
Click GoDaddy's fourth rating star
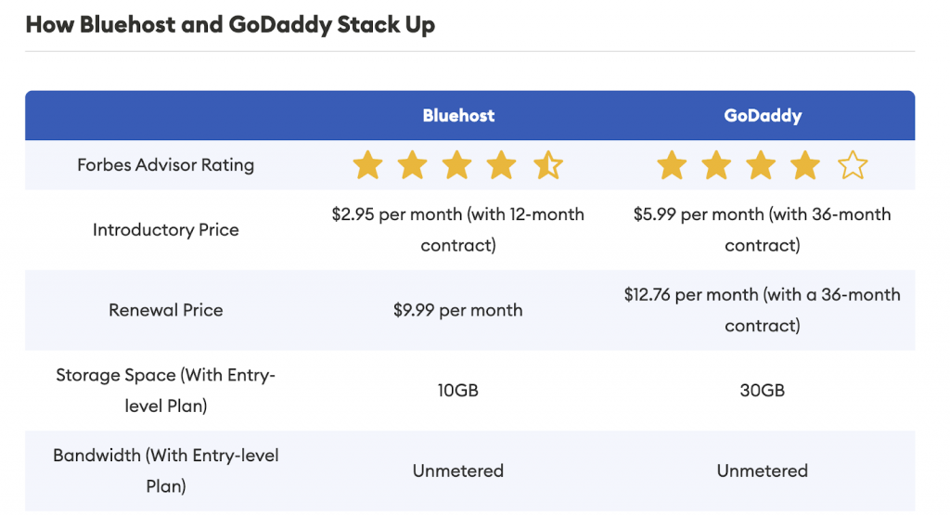point(805,165)
